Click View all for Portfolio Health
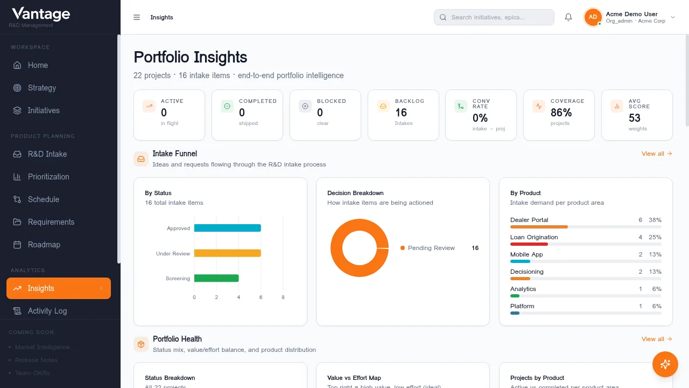Screen dimensions: 689x388 tap(657, 339)
